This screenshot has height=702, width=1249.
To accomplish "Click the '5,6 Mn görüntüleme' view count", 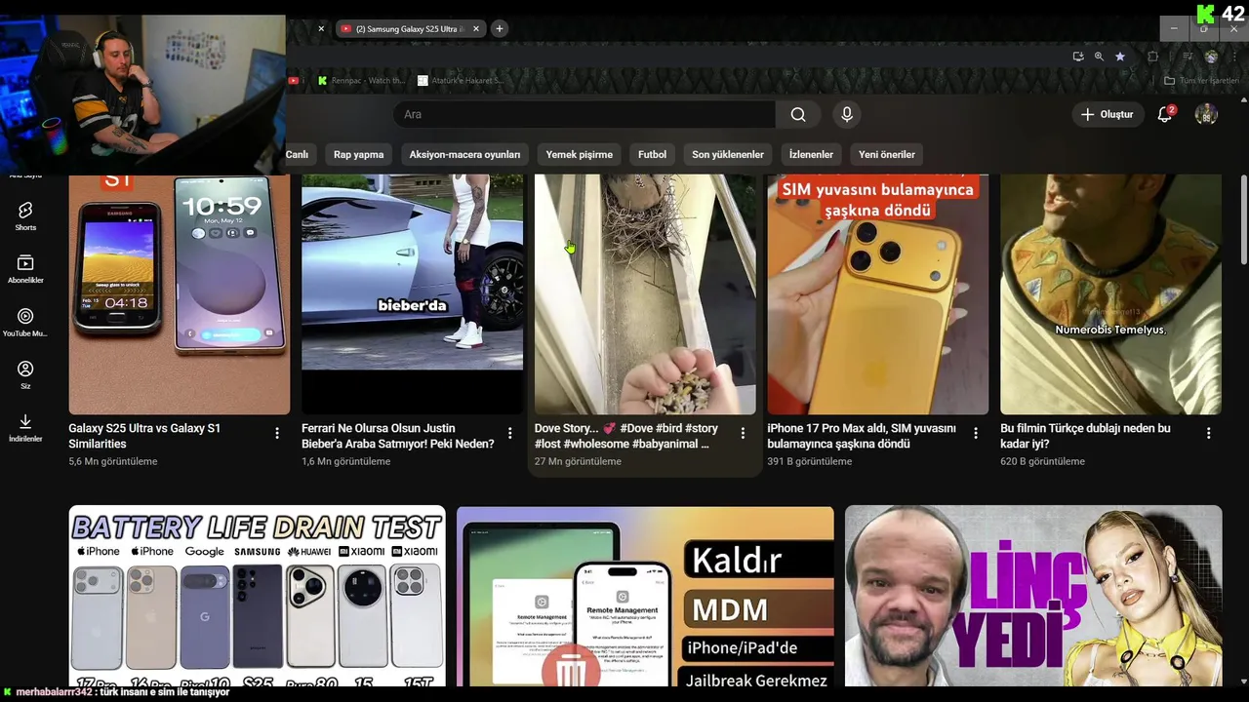I will [x=112, y=461].
